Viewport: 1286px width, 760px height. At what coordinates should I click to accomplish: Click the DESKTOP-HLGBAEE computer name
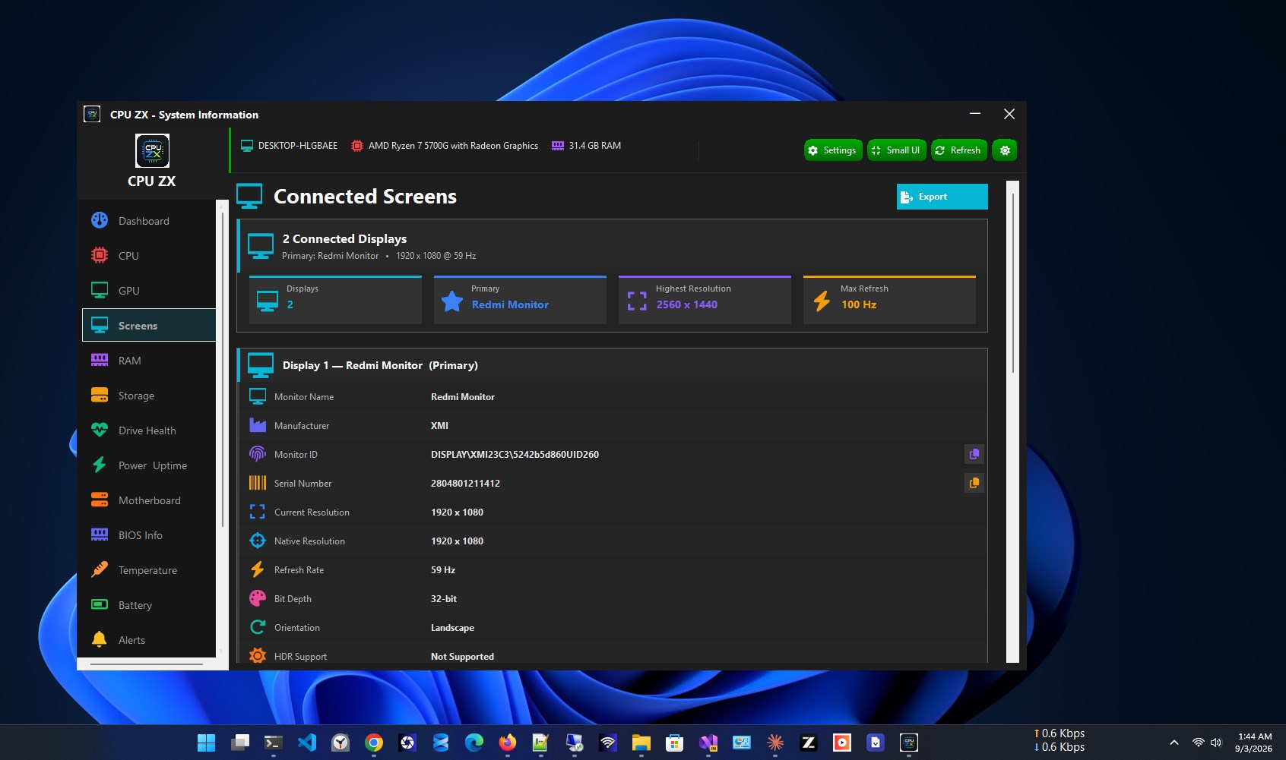[x=297, y=146]
